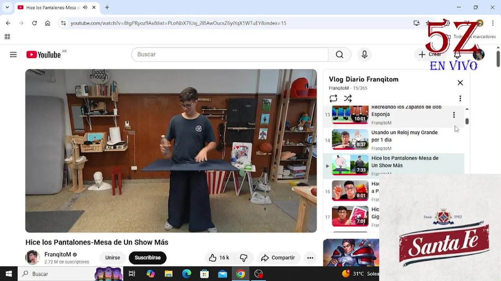Open Chrome tab search dropdown

(7, 7)
